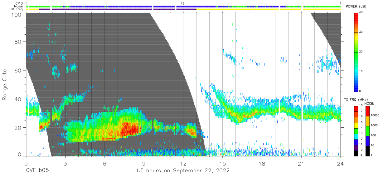Click the 80 tick on the Range Gate axis

tap(18, 42)
